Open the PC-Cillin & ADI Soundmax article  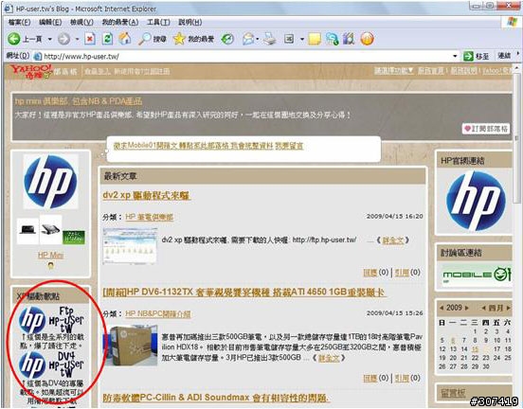(215, 398)
